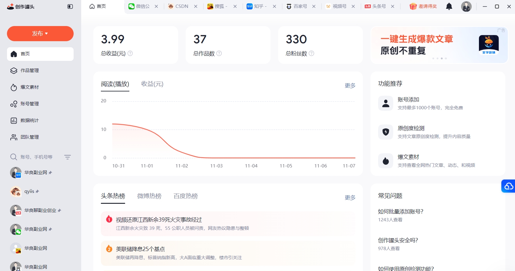Click the pin icon beside qyiis
This screenshot has width=515, height=271.
pyautogui.click(x=37, y=191)
